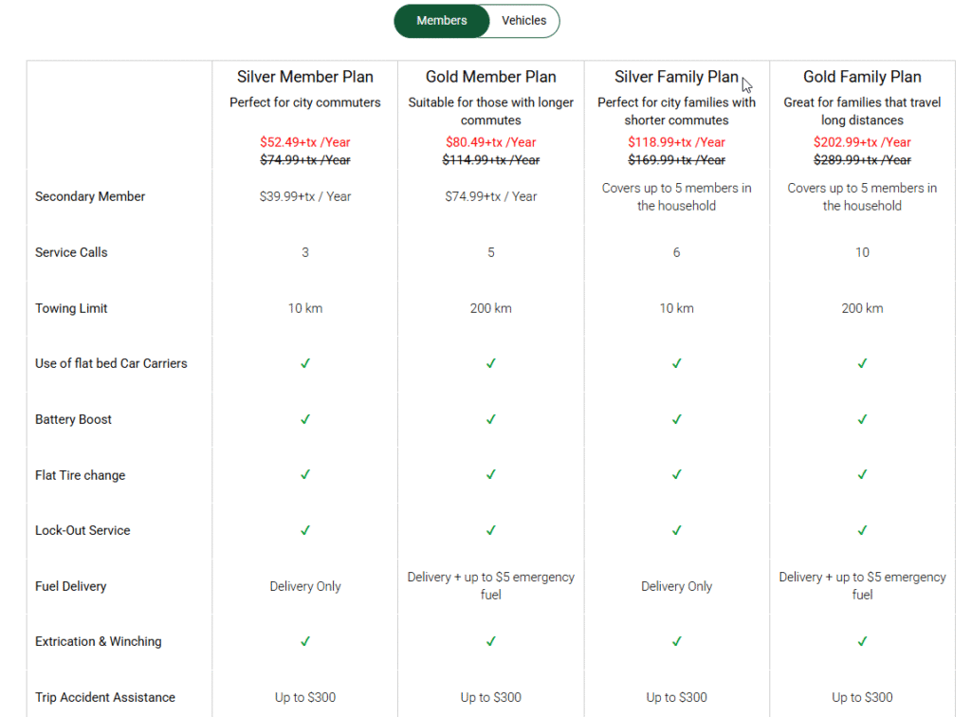The width and height of the screenshot is (971, 717).
Task: Click the Towing Limit row label
Action: point(71,307)
